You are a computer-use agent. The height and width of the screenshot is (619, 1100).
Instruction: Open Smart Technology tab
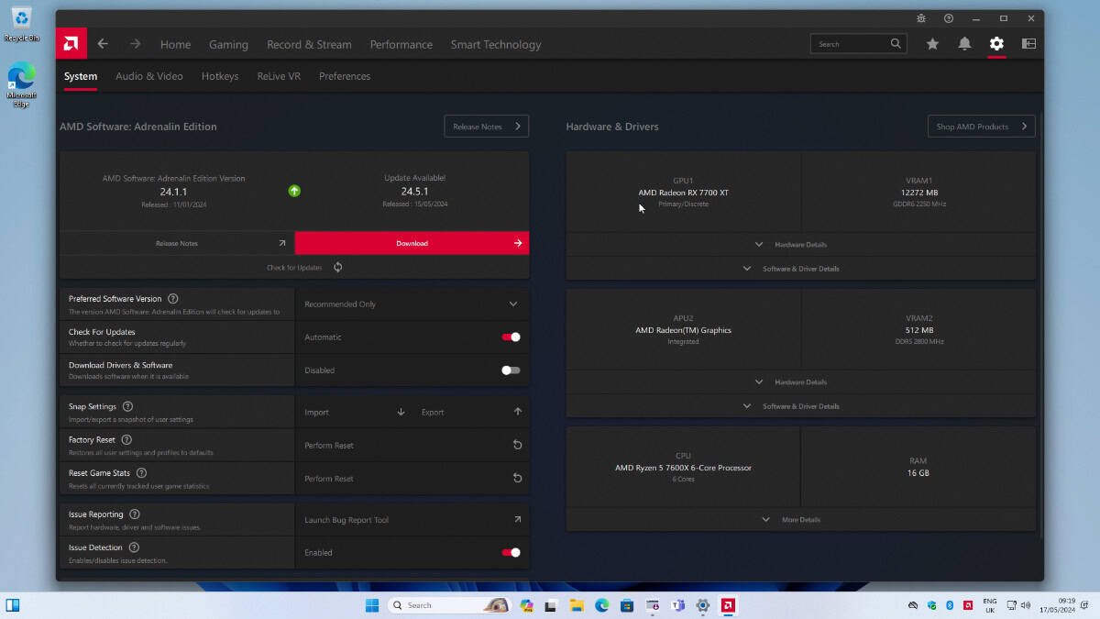496,44
